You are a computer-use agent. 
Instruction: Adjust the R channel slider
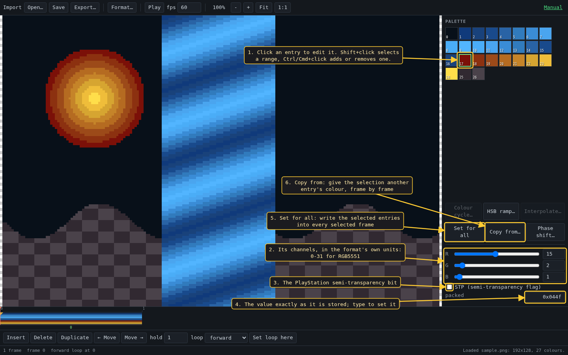[x=497, y=254]
